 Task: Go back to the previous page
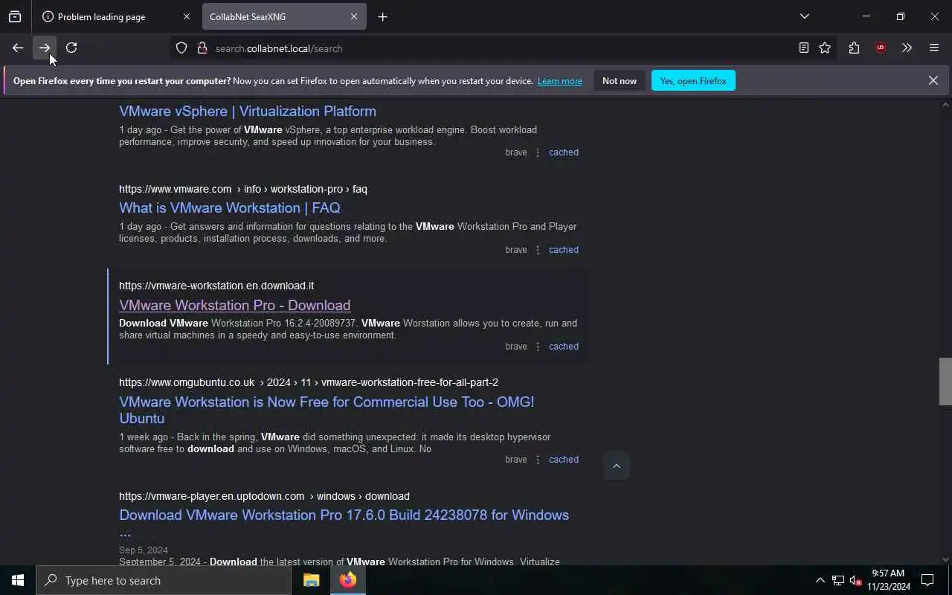click(x=18, y=48)
